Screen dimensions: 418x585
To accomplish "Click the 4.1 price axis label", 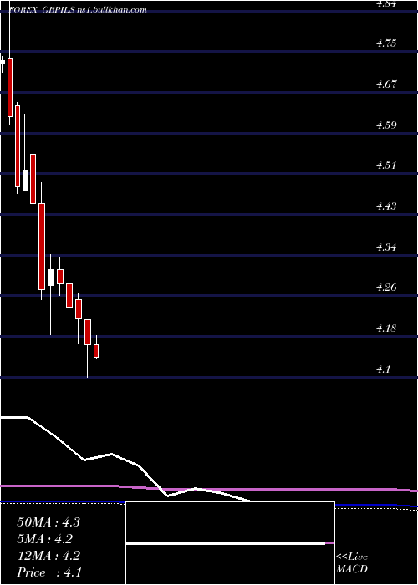I will point(383,369).
